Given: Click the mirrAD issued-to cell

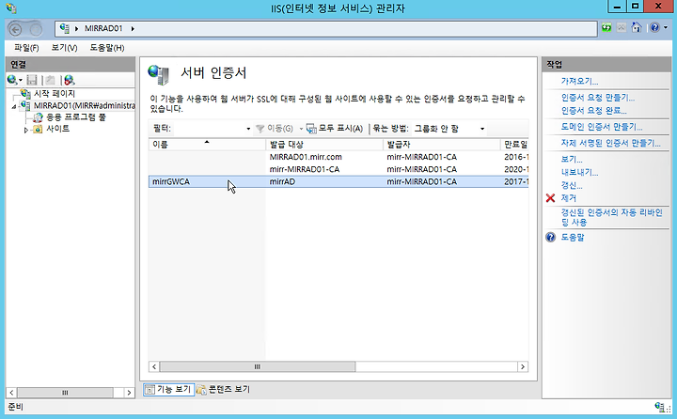Looking at the screenshot, I should (282, 181).
